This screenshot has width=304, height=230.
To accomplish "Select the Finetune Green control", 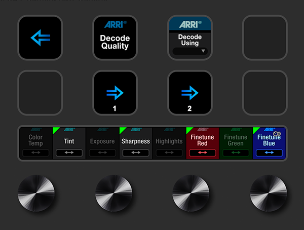I will [x=236, y=143].
